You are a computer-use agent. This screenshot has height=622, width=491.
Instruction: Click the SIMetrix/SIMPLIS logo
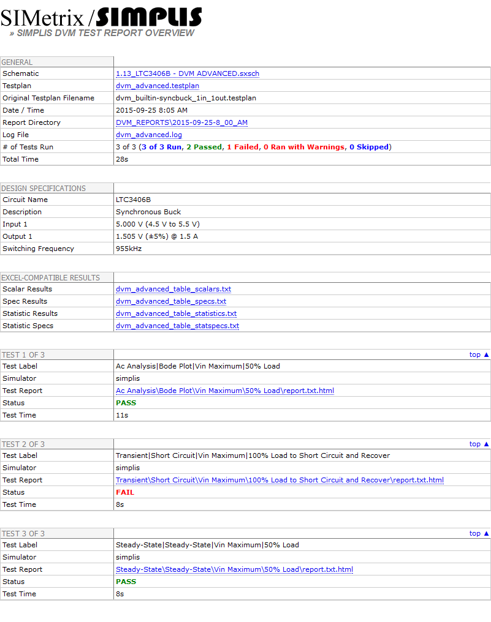pyautogui.click(x=101, y=17)
